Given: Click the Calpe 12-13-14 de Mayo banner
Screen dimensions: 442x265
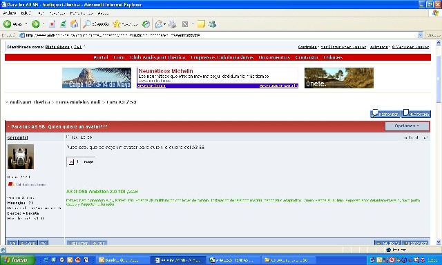Looking at the screenshot, I should [97, 78].
